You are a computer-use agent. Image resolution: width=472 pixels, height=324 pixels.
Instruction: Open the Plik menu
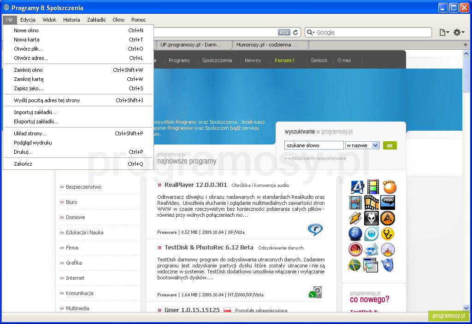[10, 20]
